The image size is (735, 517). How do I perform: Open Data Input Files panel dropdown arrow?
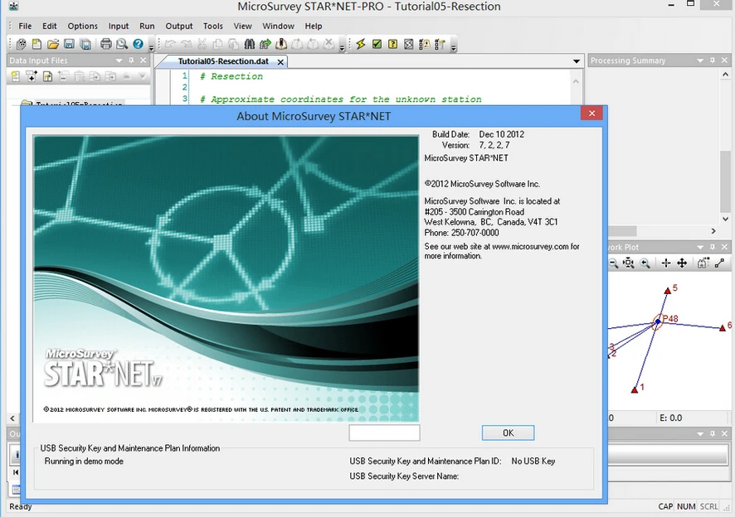[x=119, y=60]
